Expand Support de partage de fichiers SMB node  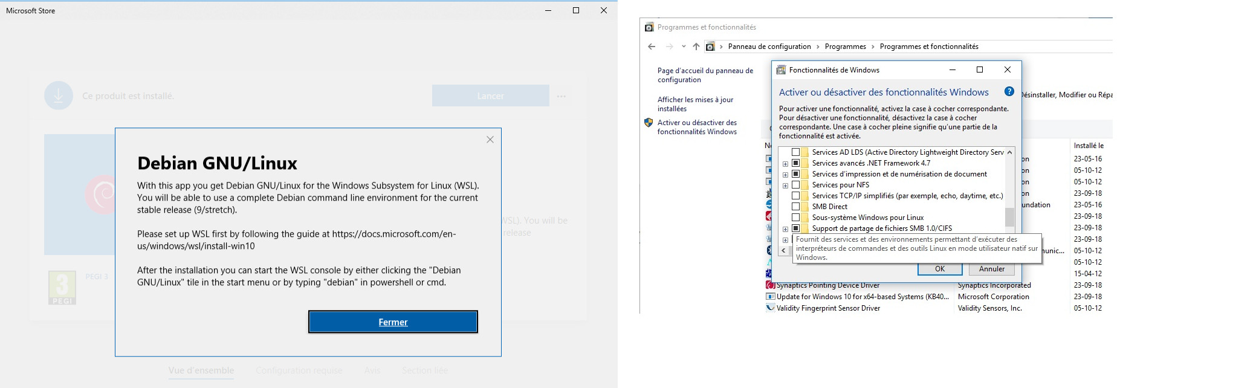(785, 229)
